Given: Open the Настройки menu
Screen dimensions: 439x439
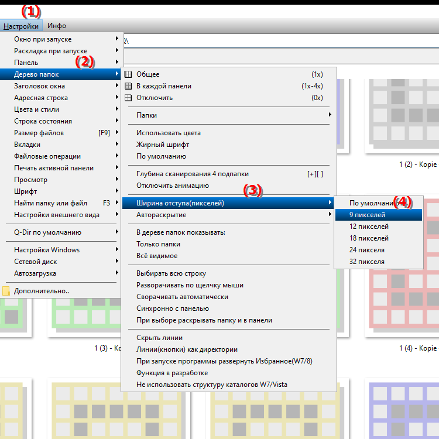Looking at the screenshot, I should [21, 26].
